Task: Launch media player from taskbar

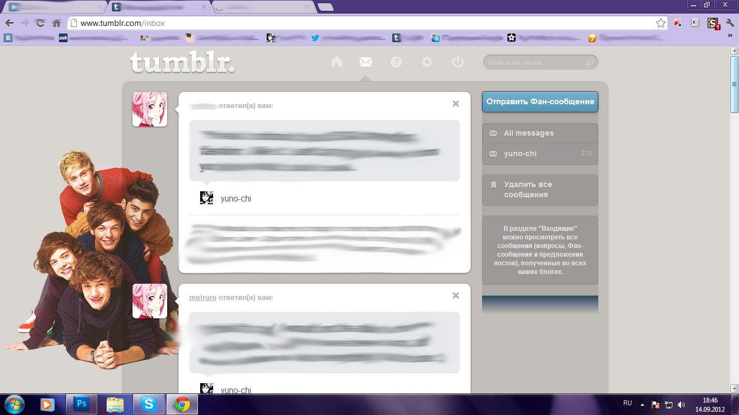Action: [x=48, y=404]
